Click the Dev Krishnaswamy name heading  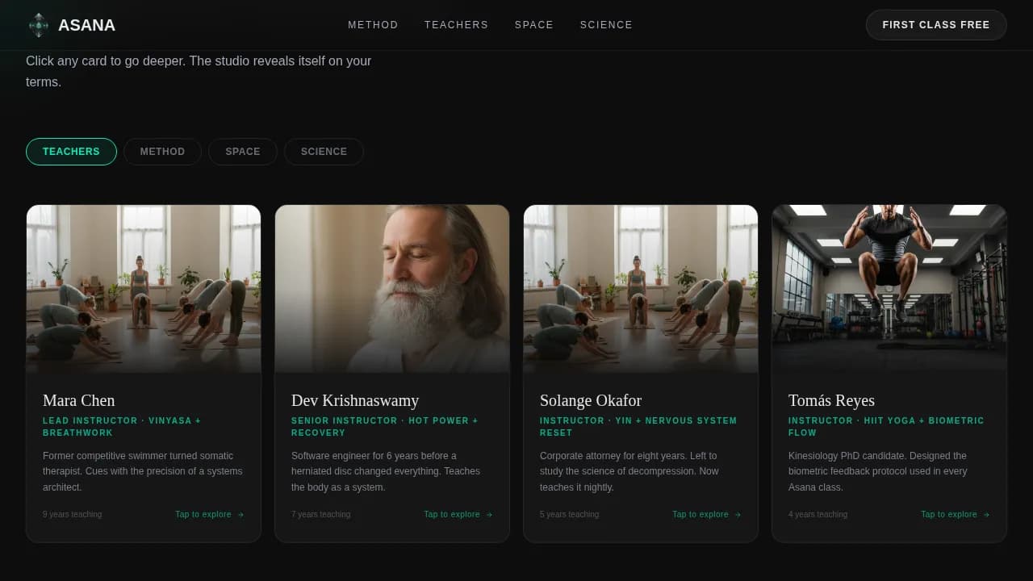[355, 400]
